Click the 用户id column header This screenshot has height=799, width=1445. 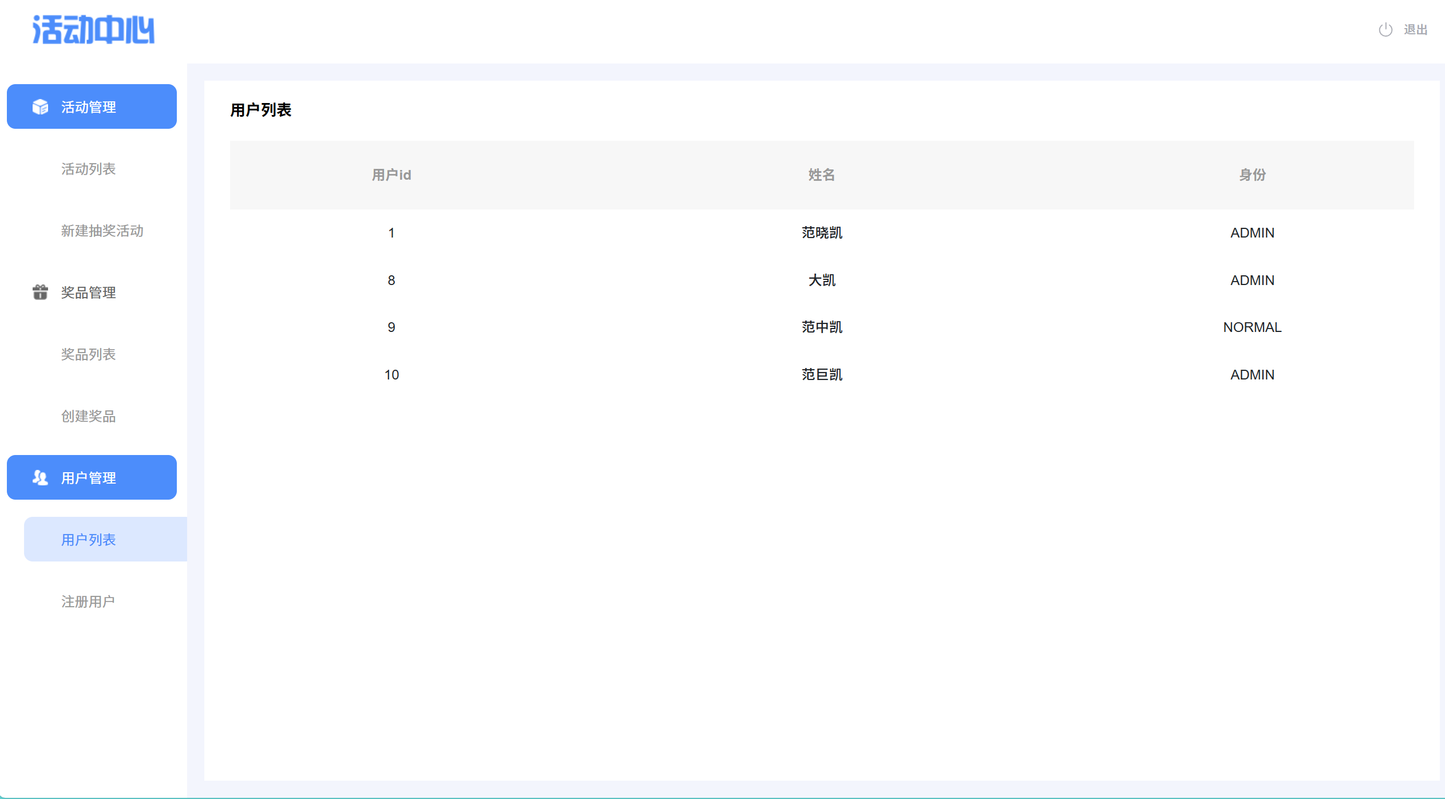pos(391,175)
